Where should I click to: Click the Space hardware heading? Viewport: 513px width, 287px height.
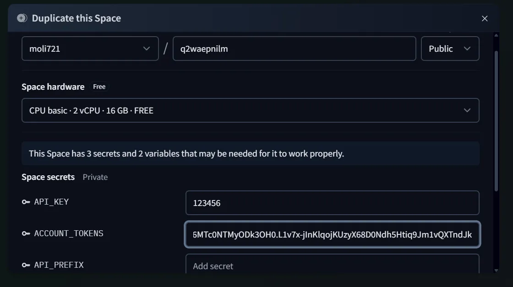coord(53,87)
